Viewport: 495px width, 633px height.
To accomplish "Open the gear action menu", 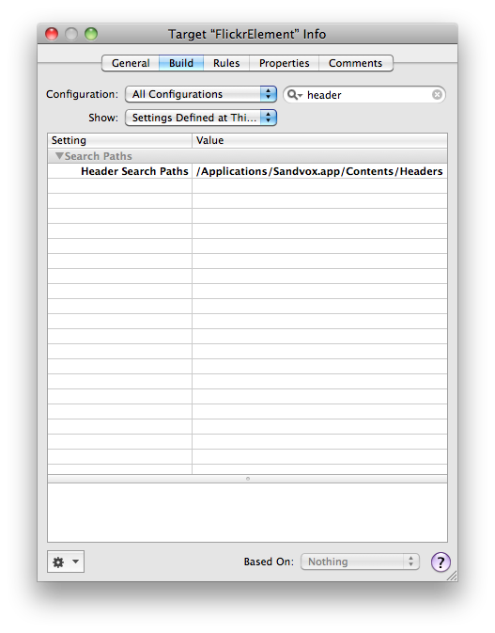I will pyautogui.click(x=66, y=562).
